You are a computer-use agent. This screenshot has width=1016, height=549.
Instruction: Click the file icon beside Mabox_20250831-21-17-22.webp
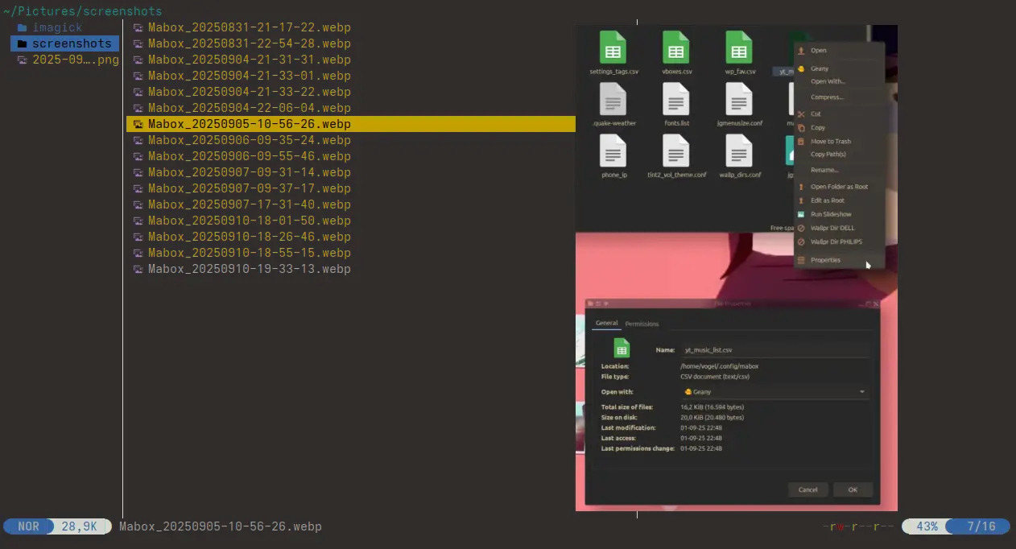pos(138,27)
